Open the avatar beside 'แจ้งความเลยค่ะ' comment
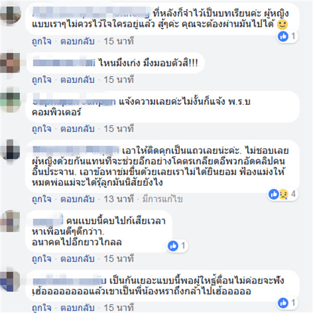The height and width of the screenshot is (313, 313). (10, 102)
